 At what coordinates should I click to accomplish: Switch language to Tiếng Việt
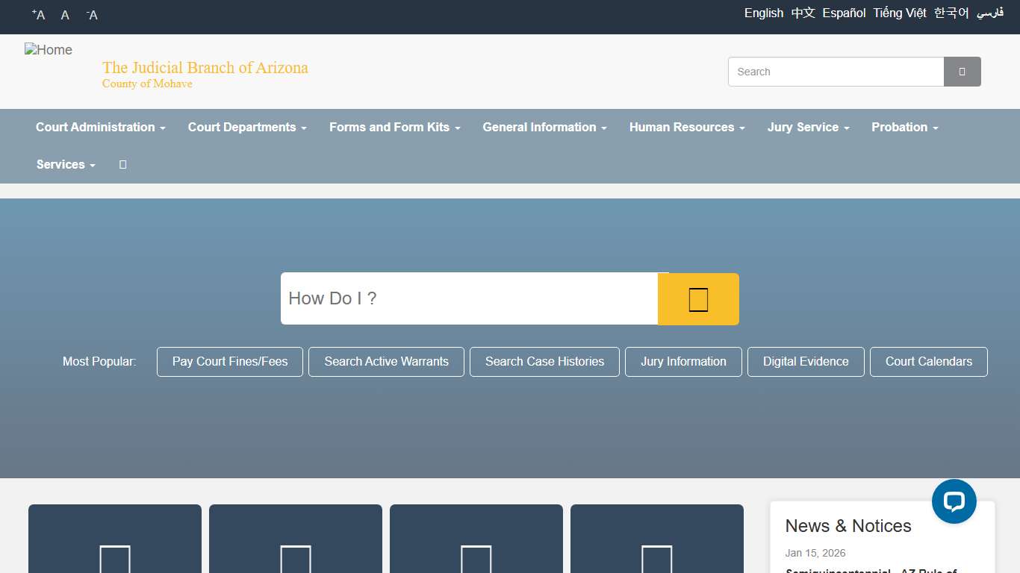click(x=900, y=13)
